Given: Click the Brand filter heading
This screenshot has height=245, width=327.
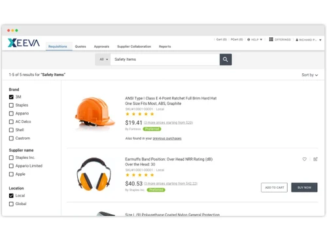Looking at the screenshot, I should coord(14,90).
